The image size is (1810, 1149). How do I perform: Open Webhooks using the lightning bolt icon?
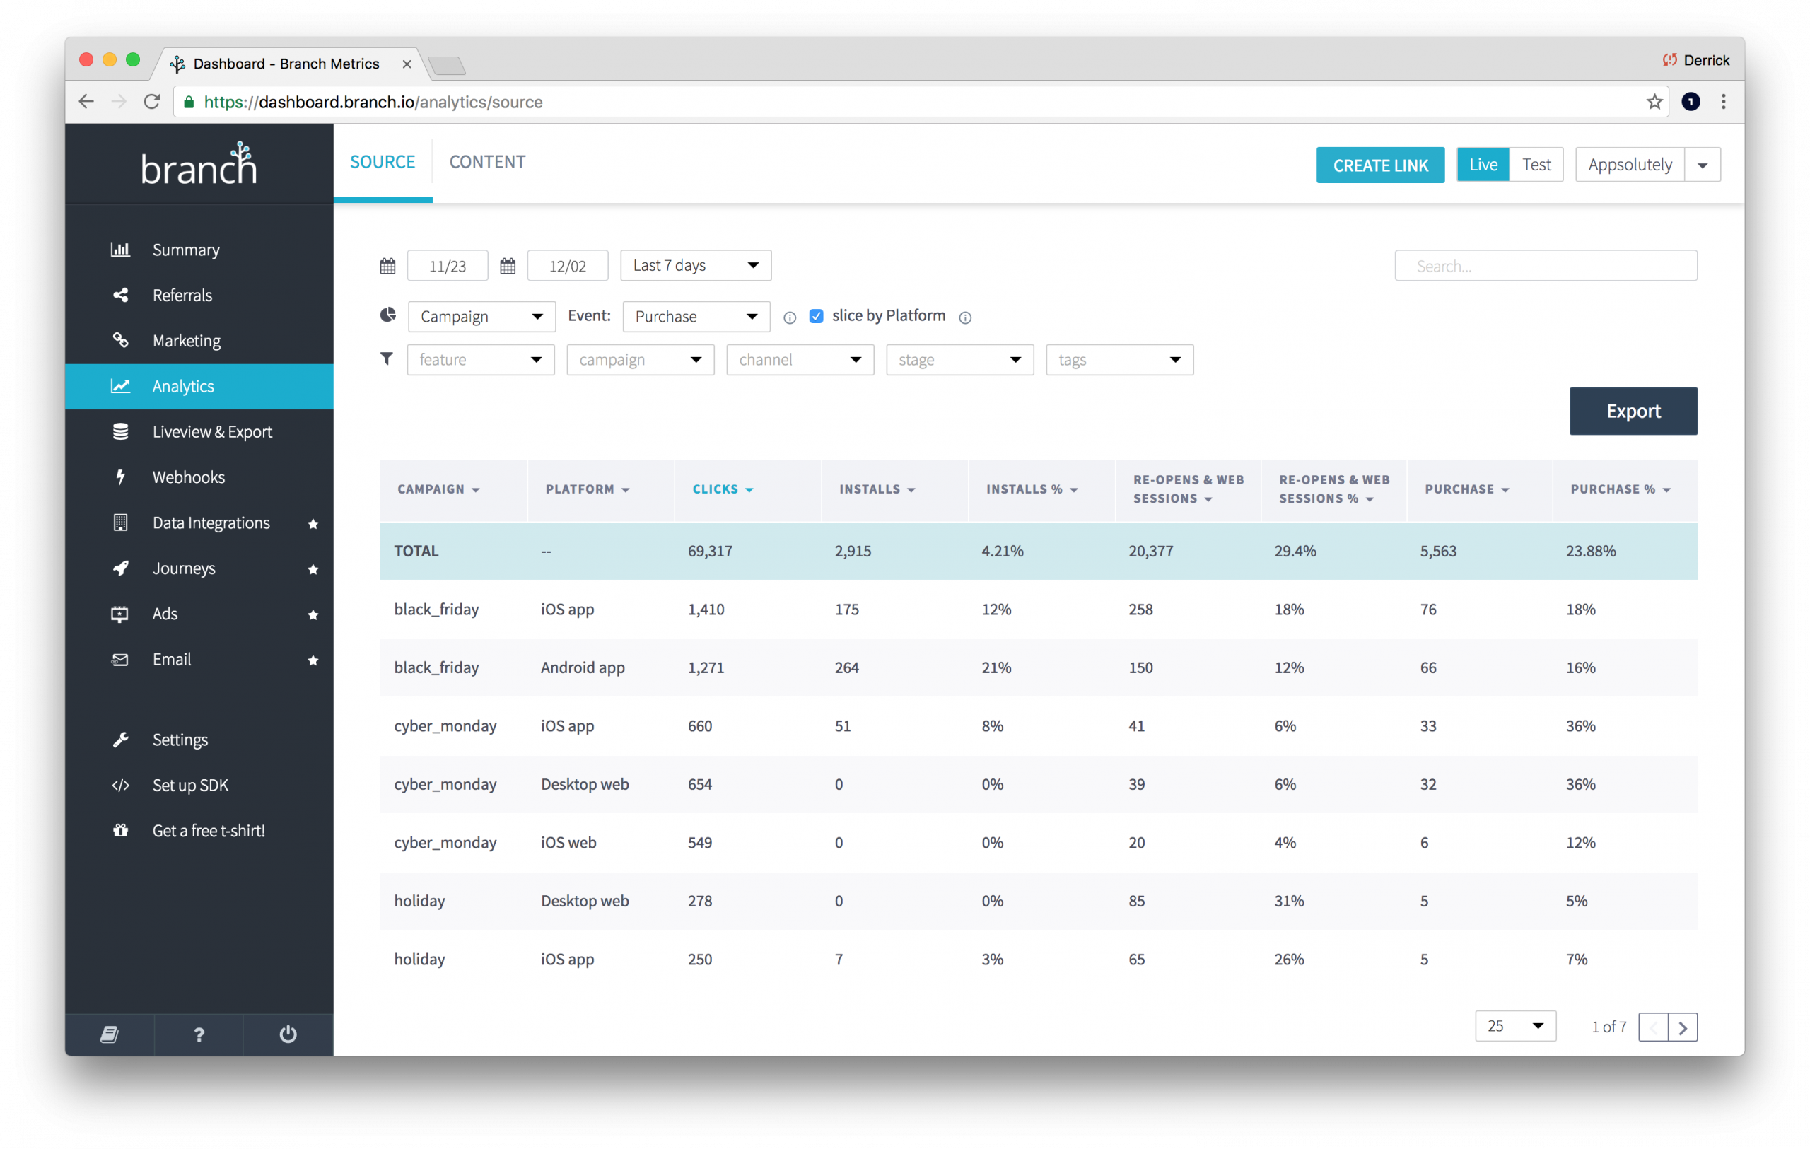coord(121,477)
